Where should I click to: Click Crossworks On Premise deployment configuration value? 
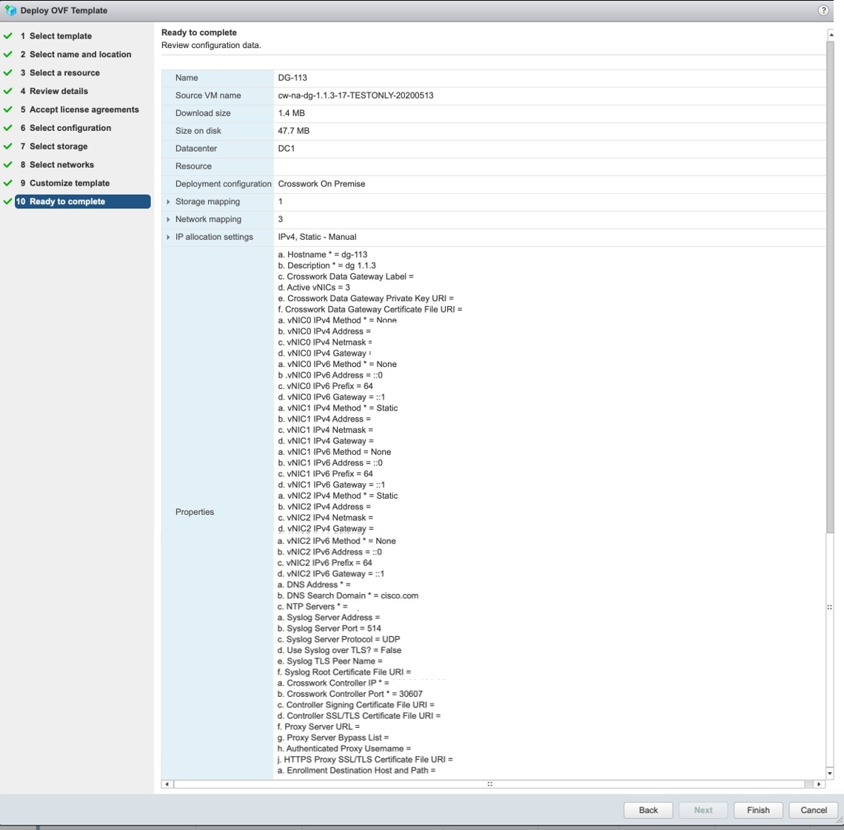click(x=321, y=184)
